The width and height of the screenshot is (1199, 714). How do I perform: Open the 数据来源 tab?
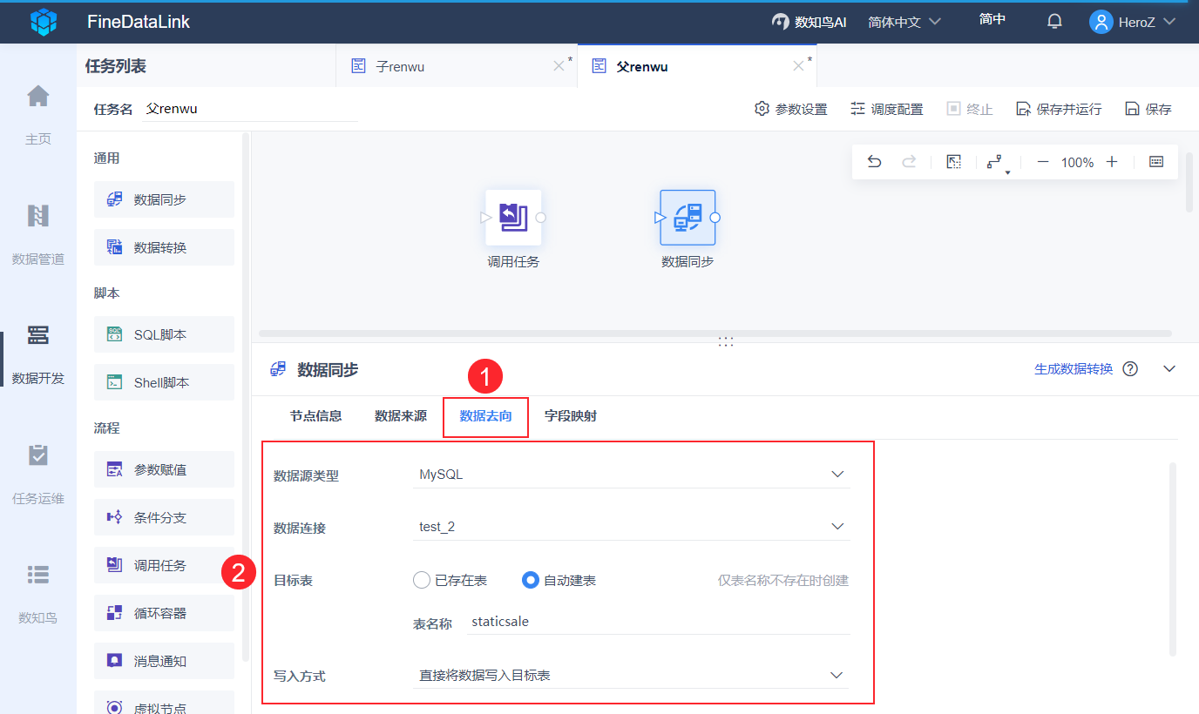(x=401, y=416)
